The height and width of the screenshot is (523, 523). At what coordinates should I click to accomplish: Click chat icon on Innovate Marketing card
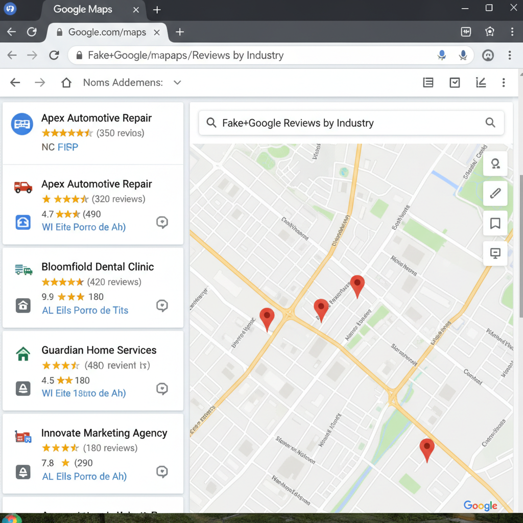[162, 471]
